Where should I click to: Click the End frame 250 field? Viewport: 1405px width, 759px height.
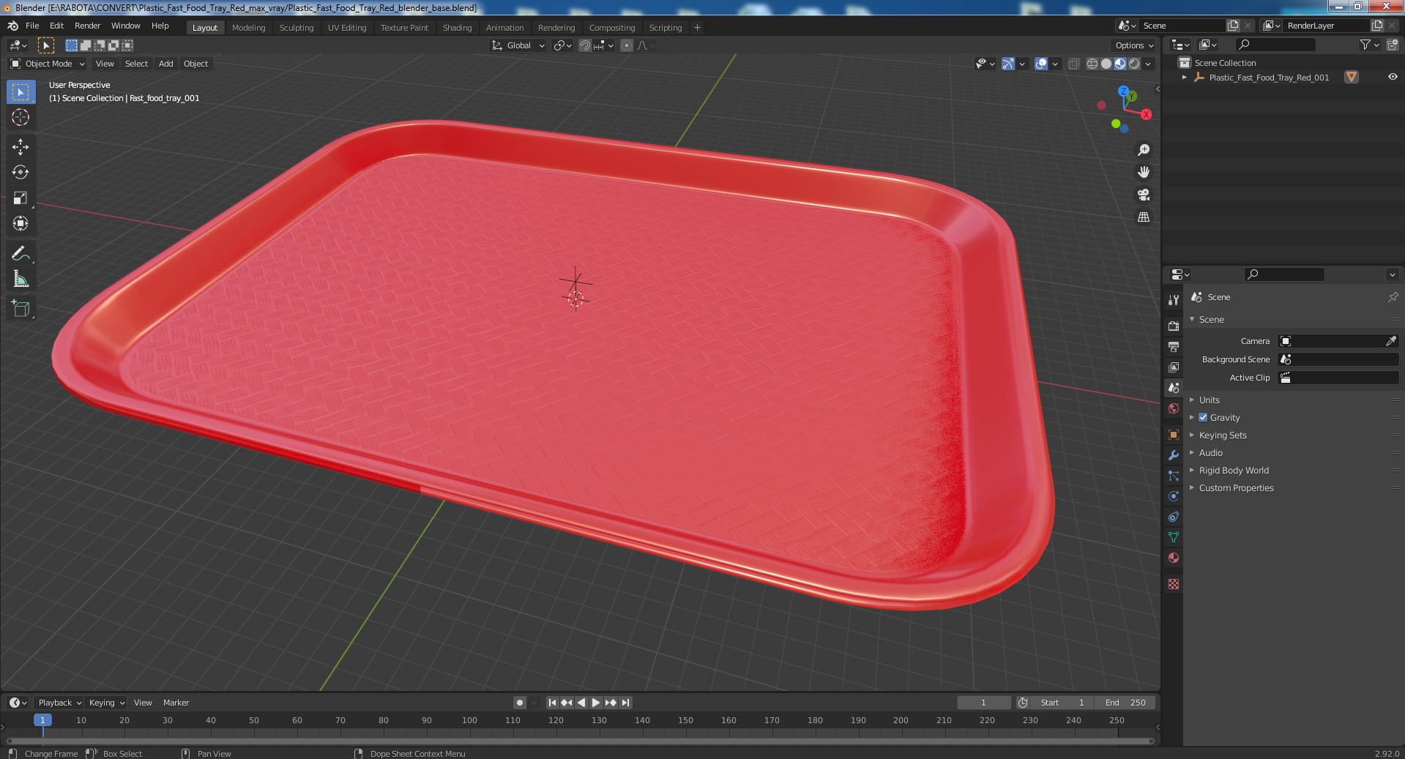click(1125, 703)
